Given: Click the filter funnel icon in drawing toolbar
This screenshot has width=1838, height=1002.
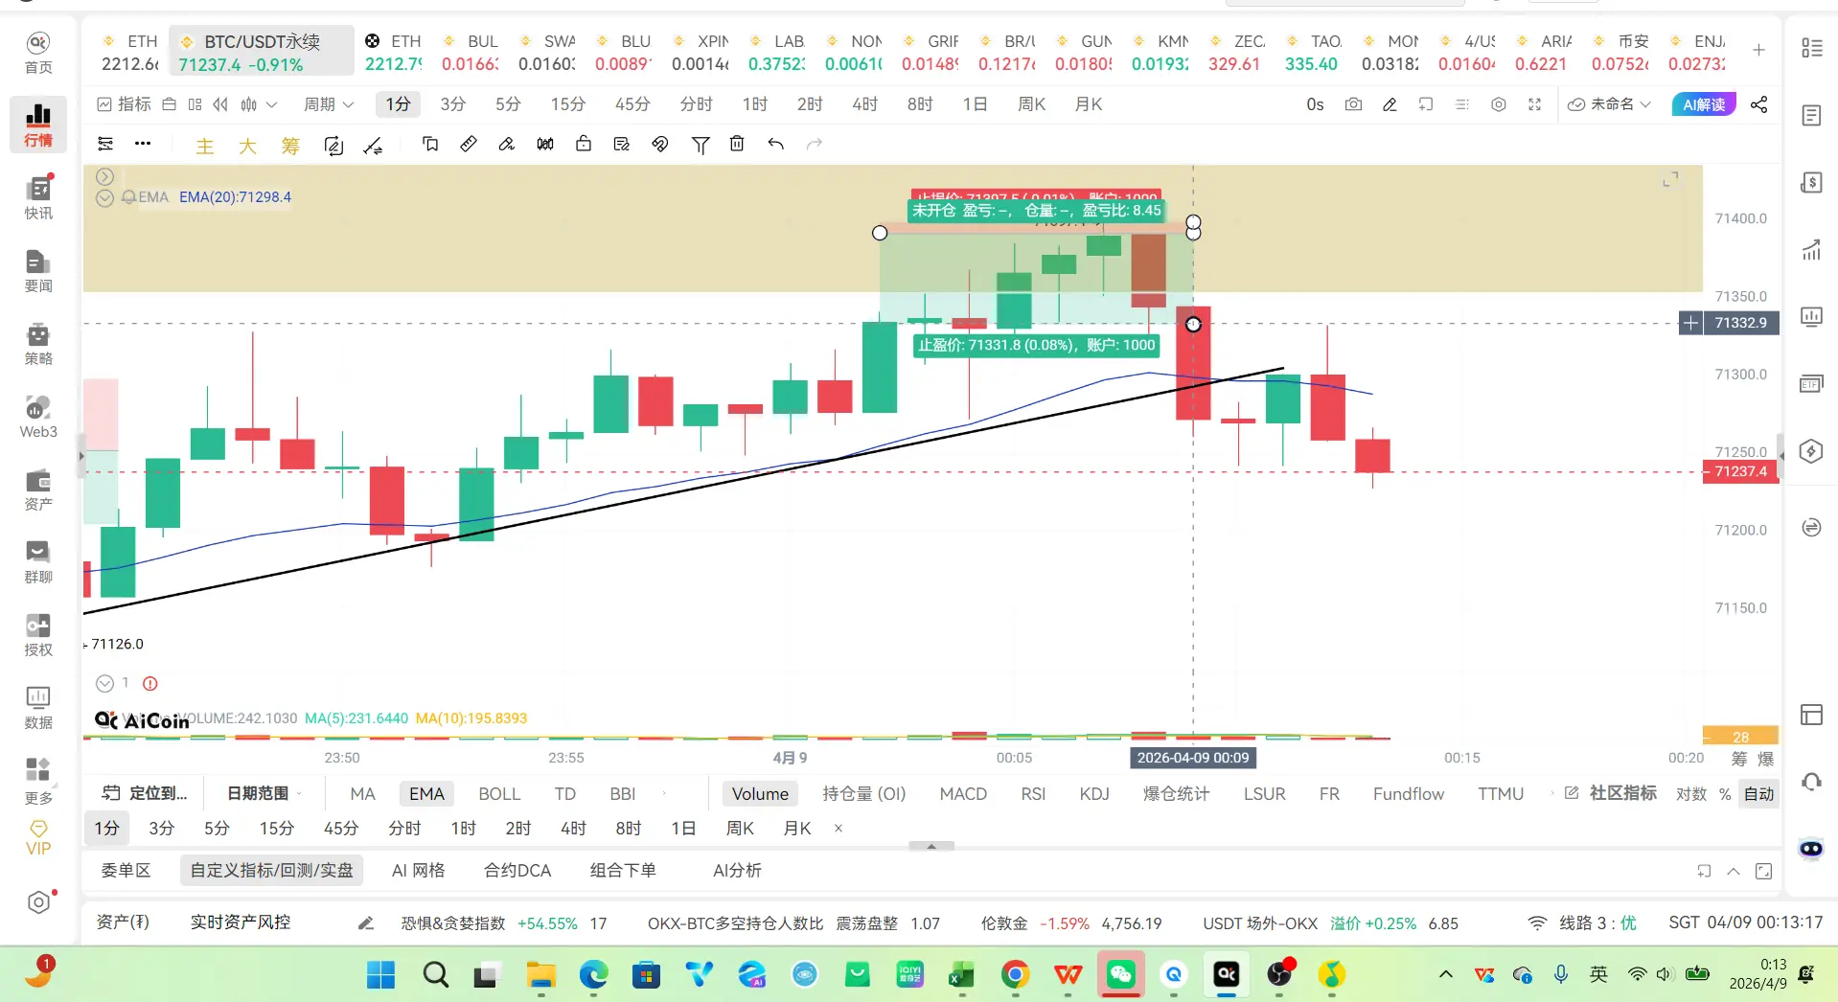Looking at the screenshot, I should [x=701, y=145].
